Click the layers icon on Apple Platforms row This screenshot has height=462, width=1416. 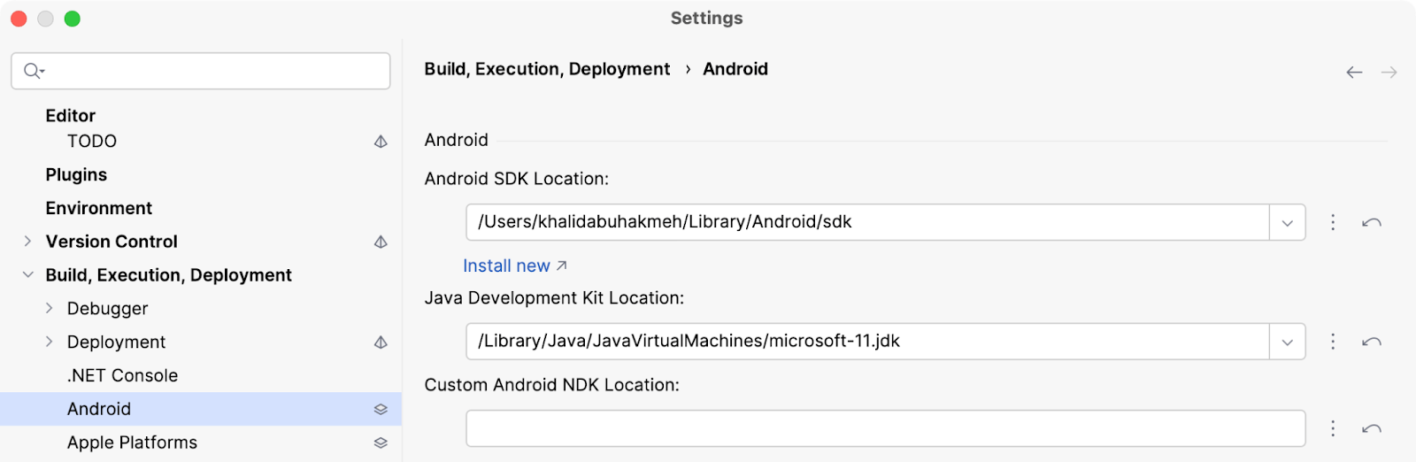point(381,443)
